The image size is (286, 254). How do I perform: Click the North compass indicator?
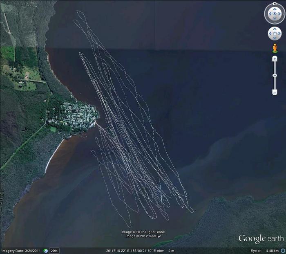coord(275,4)
